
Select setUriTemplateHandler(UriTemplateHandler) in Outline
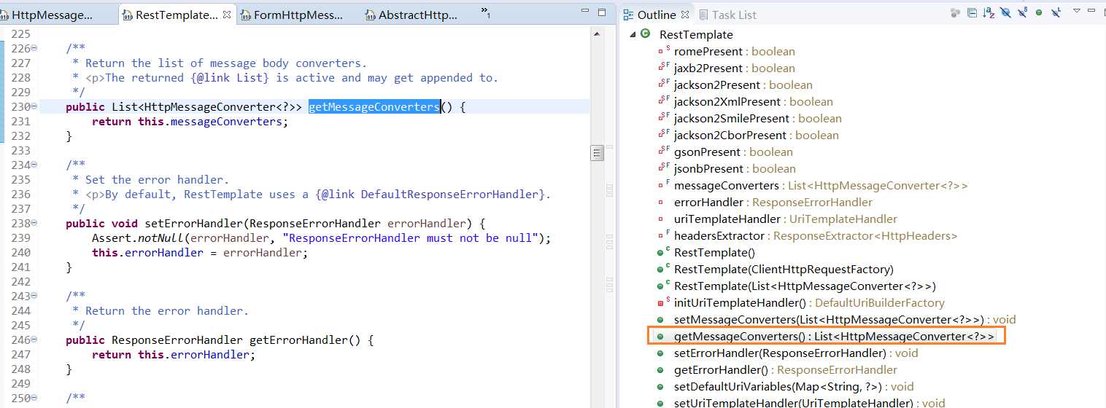(x=810, y=402)
